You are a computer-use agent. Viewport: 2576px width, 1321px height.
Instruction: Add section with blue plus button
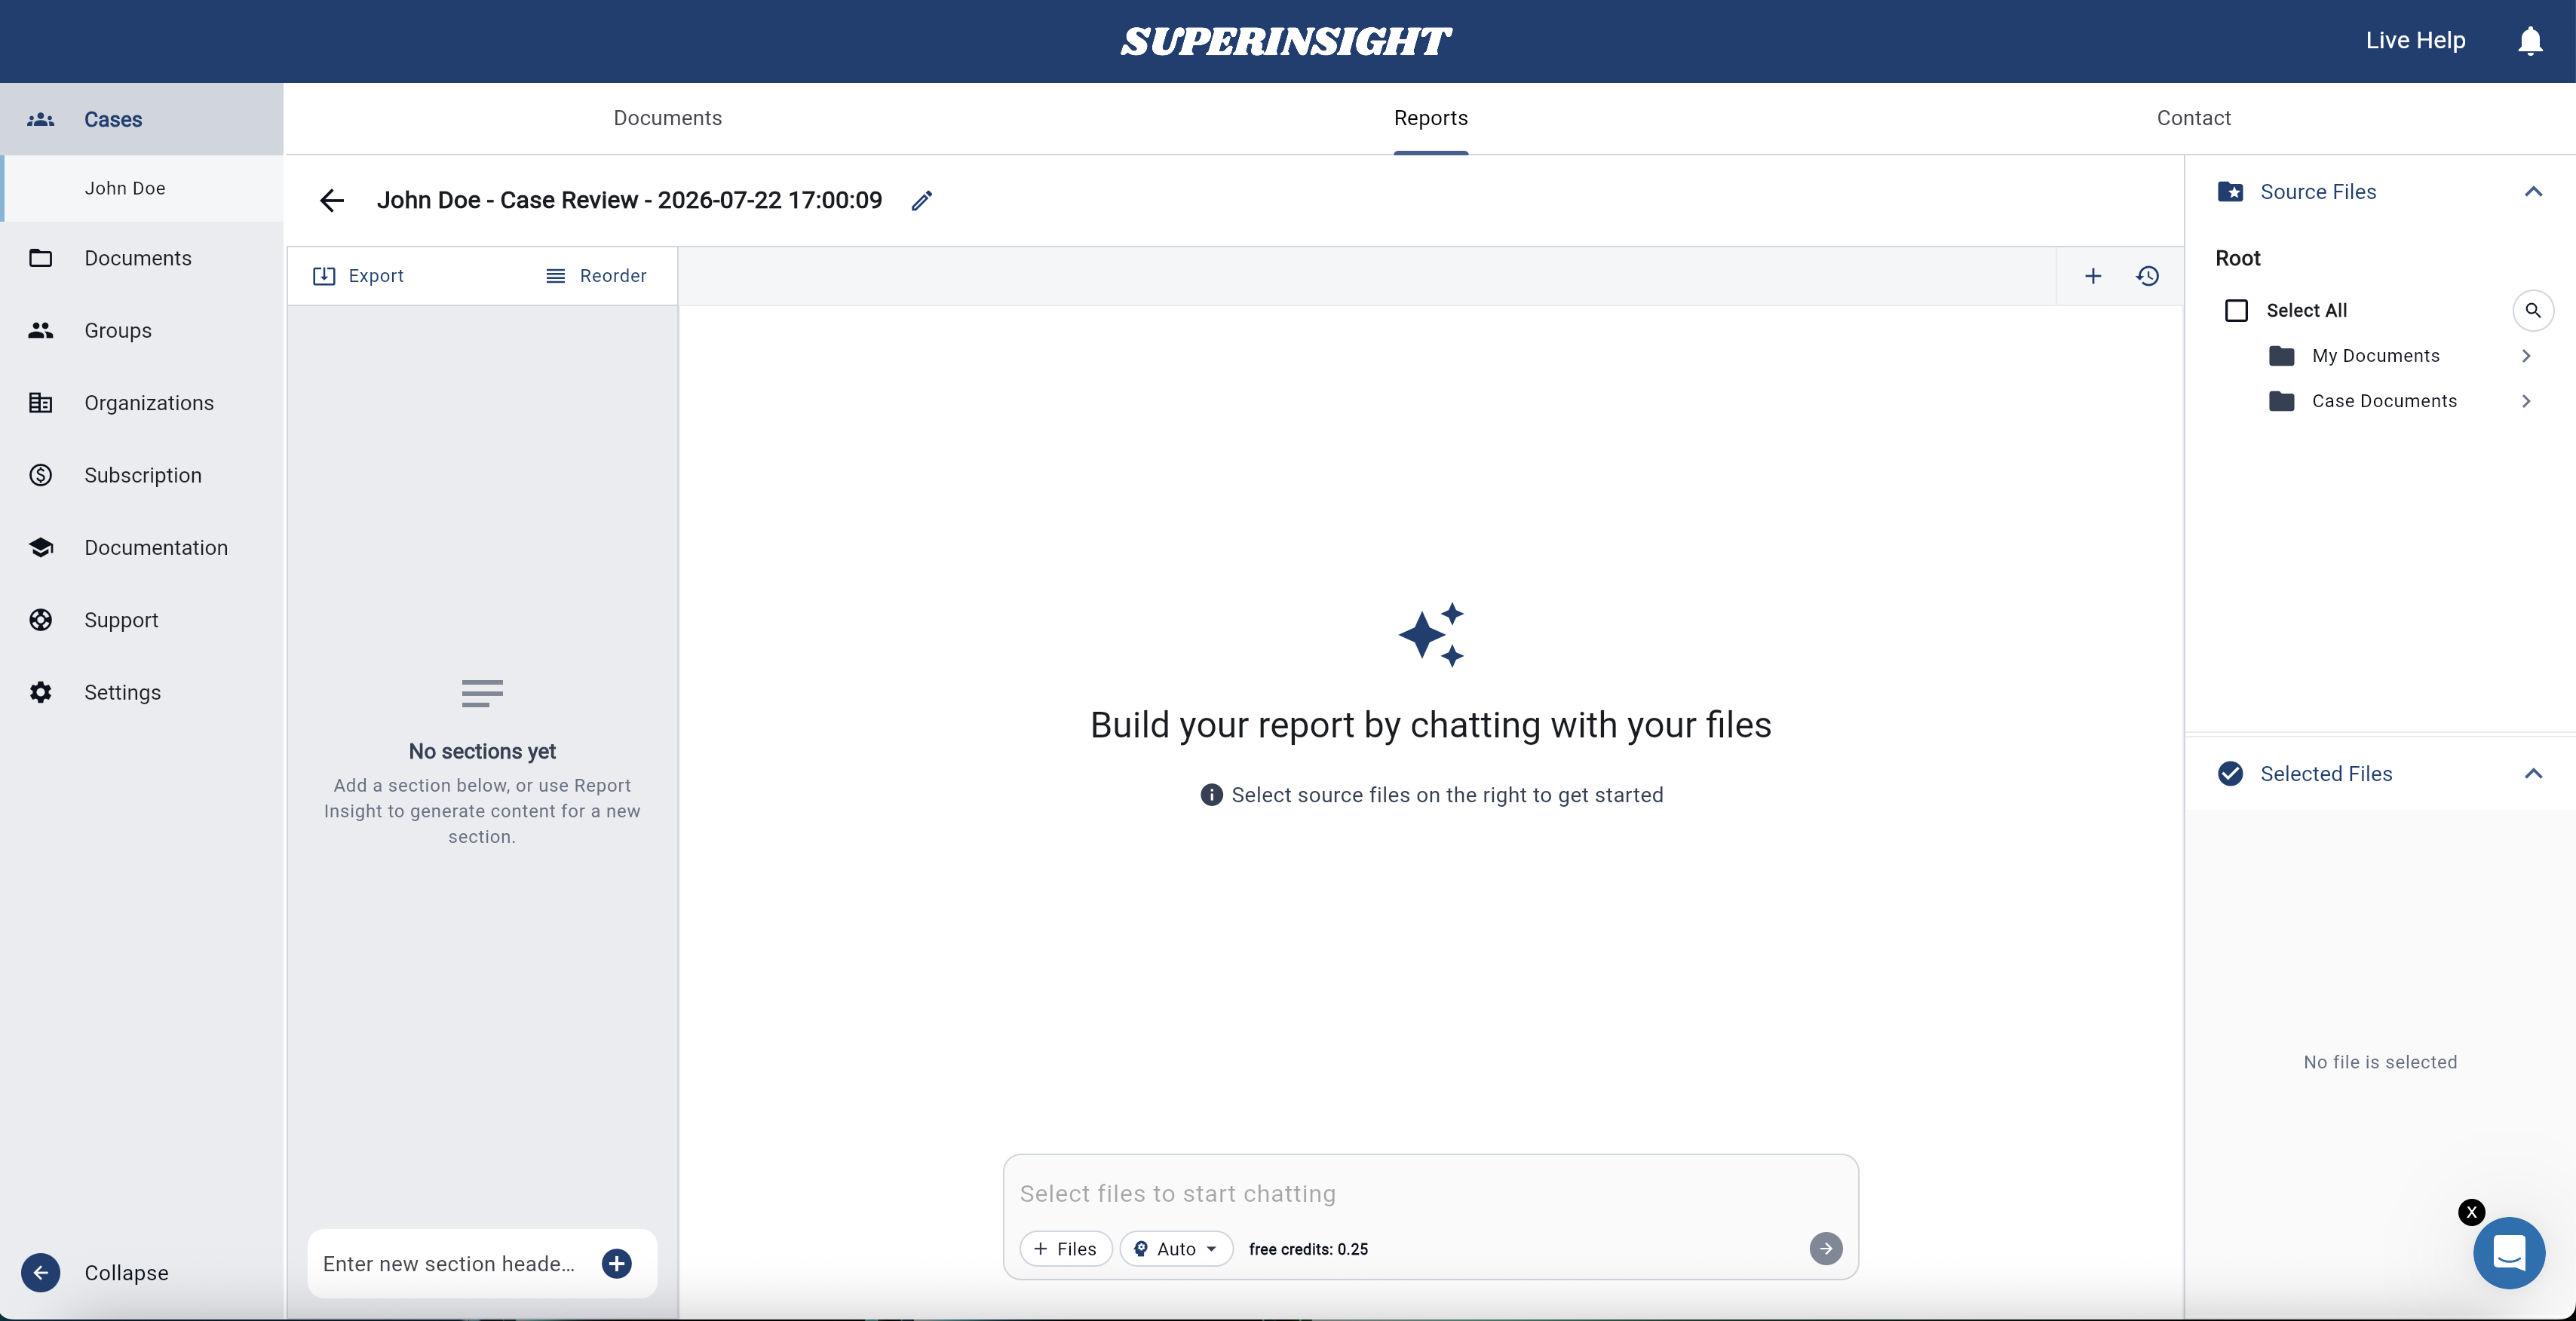coord(617,1264)
